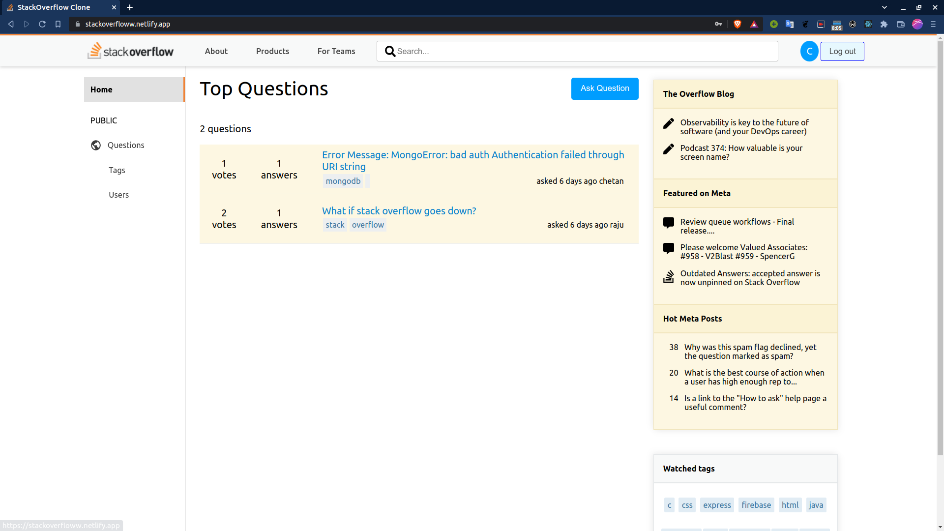
Task: Open the extensions puzzle piece menu
Action: [x=884, y=24]
